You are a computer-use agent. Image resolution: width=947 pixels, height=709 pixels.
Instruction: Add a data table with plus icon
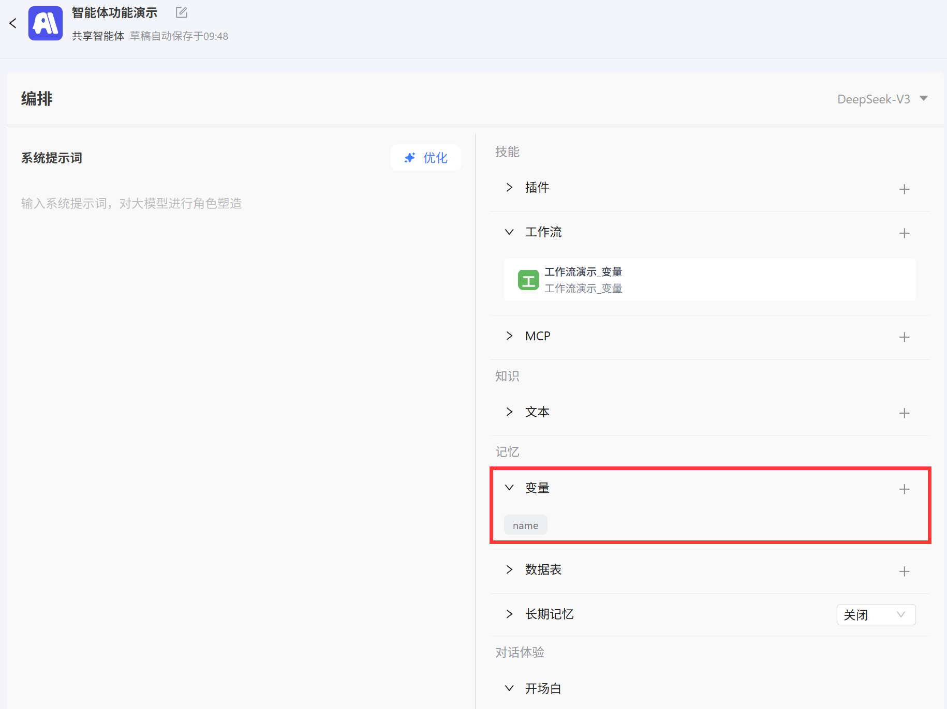[x=904, y=571]
